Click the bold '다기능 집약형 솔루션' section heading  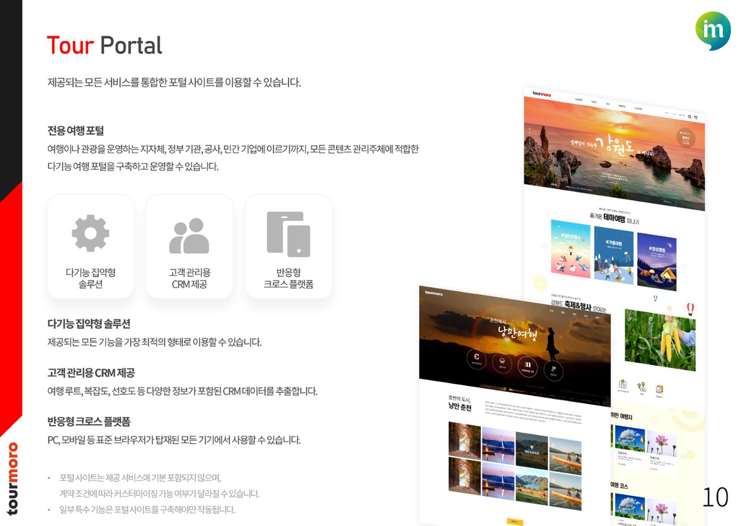pos(89,324)
